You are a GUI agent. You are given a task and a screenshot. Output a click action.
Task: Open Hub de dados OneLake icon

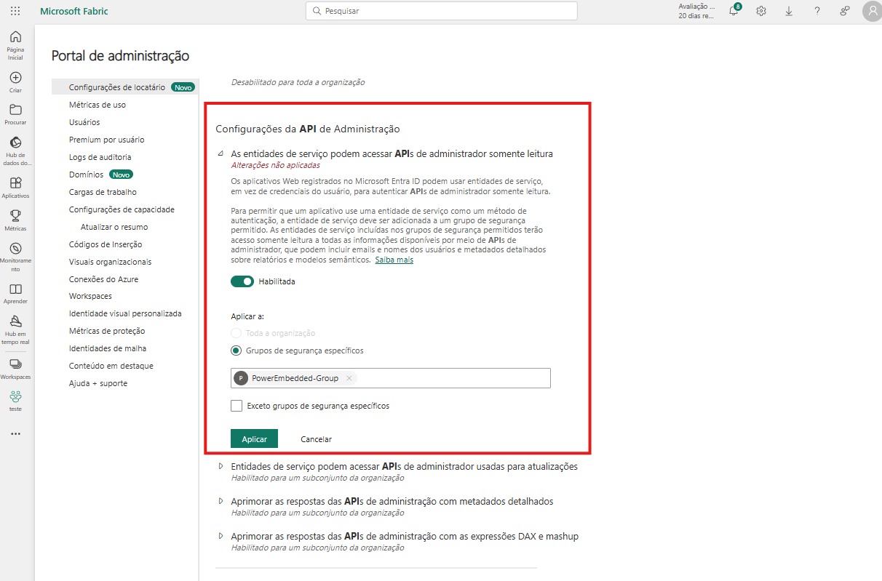[x=15, y=143]
